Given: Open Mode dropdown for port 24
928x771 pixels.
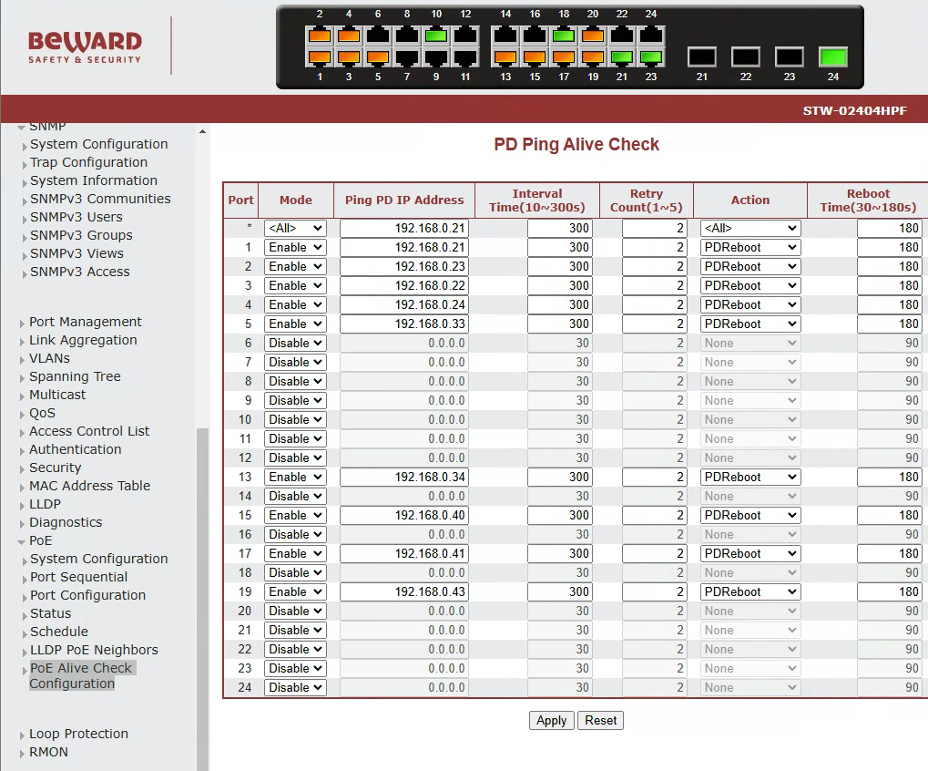Looking at the screenshot, I should point(295,687).
